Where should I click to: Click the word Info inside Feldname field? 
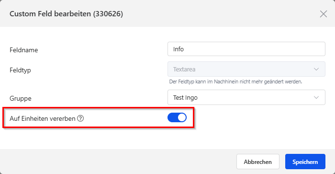tap(179, 49)
